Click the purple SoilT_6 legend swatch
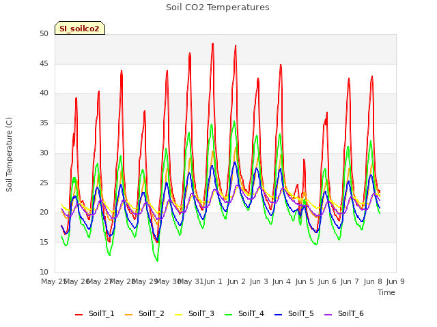Viewport: 437px width, 327px height. pyautogui.click(x=328, y=315)
